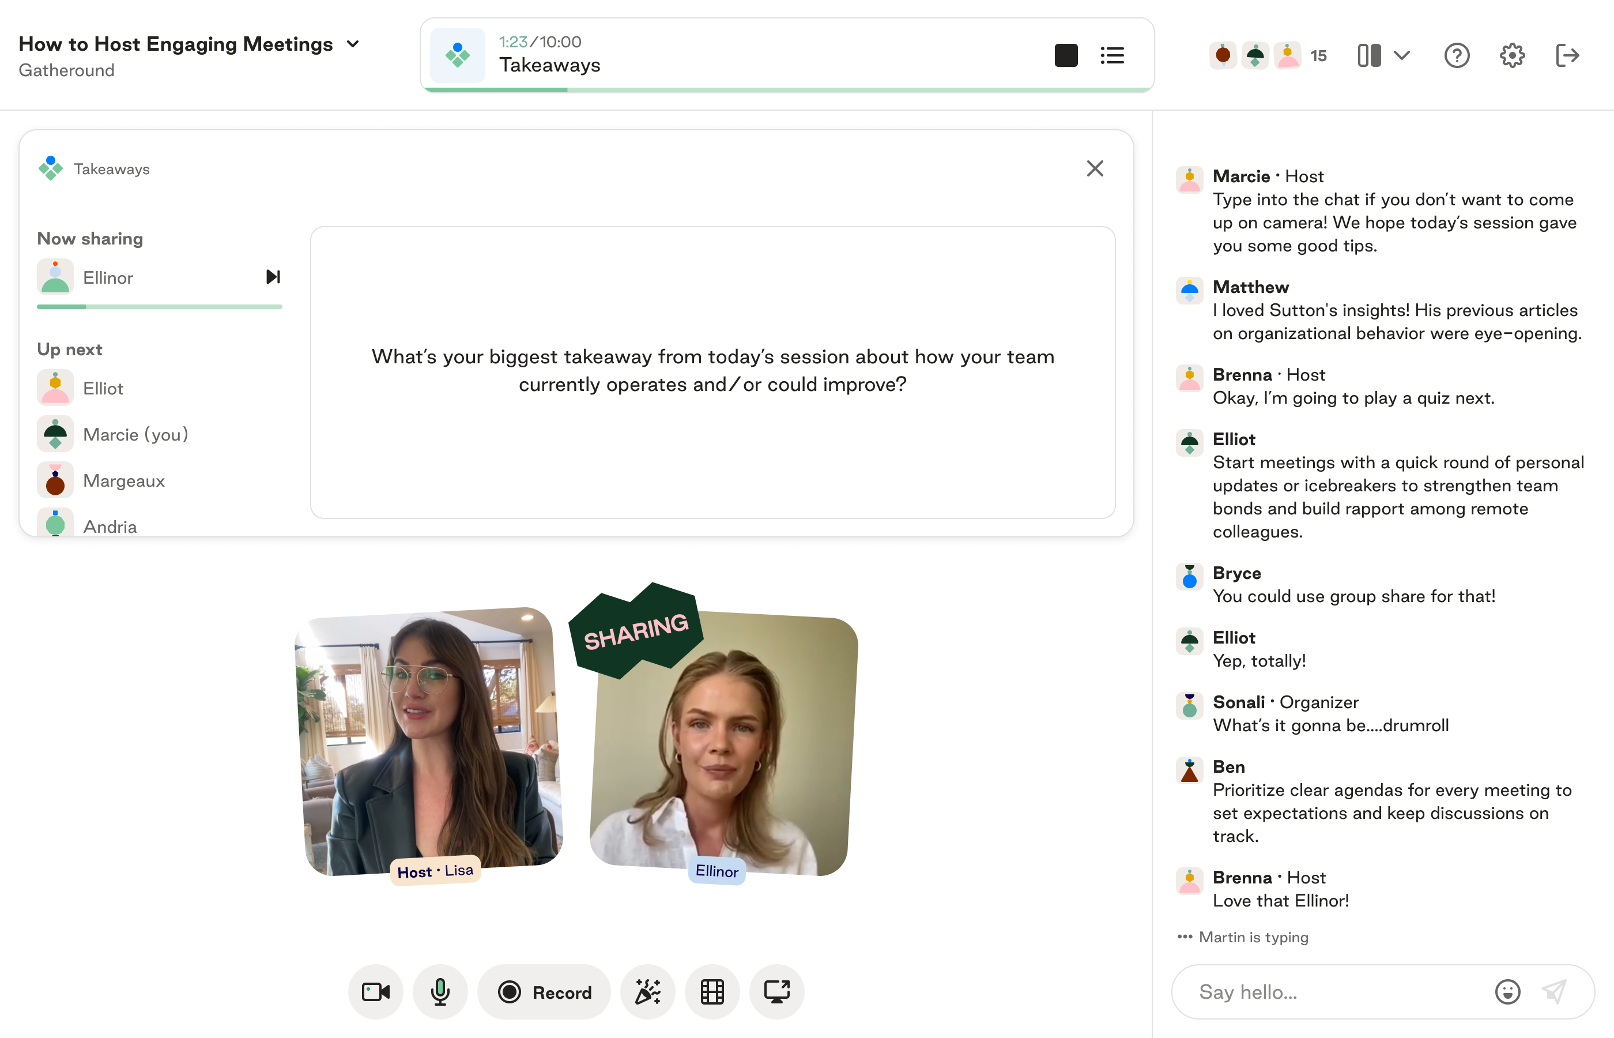Screen dimensions: 1614x1038
Task: Skip to next sharer after Ellinor
Action: (x=273, y=277)
